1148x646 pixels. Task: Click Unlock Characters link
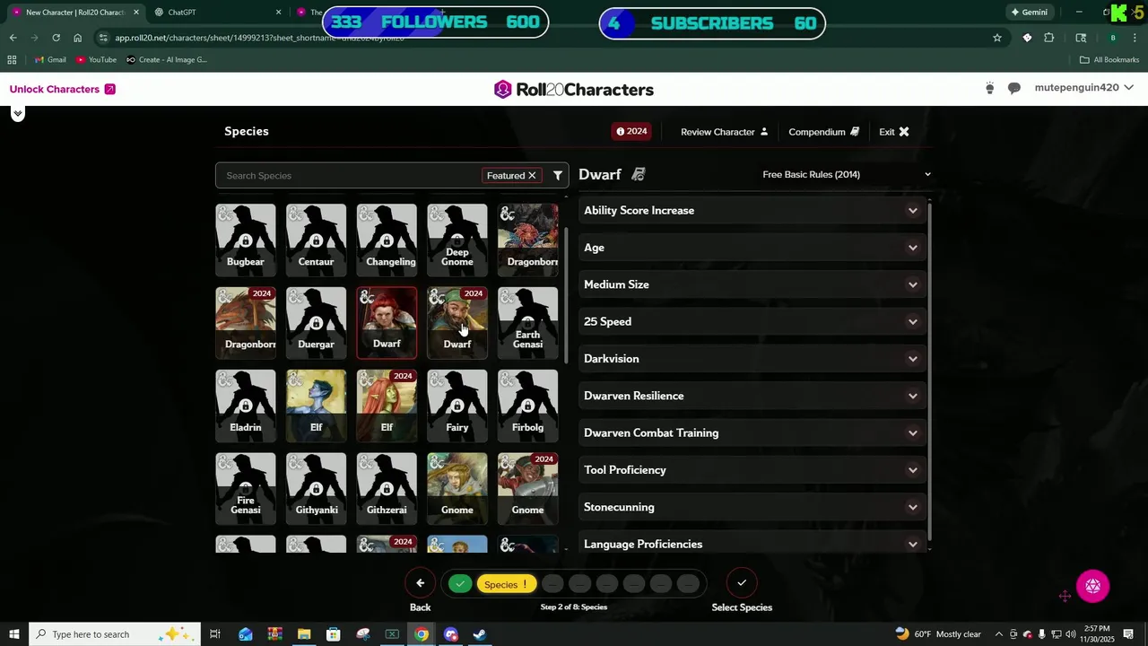pyautogui.click(x=62, y=89)
